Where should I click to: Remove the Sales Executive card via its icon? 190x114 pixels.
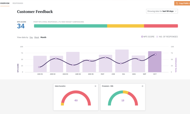[x=96, y=86]
